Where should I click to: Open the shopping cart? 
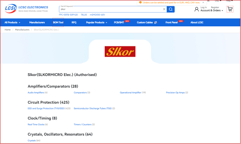click(230, 9)
